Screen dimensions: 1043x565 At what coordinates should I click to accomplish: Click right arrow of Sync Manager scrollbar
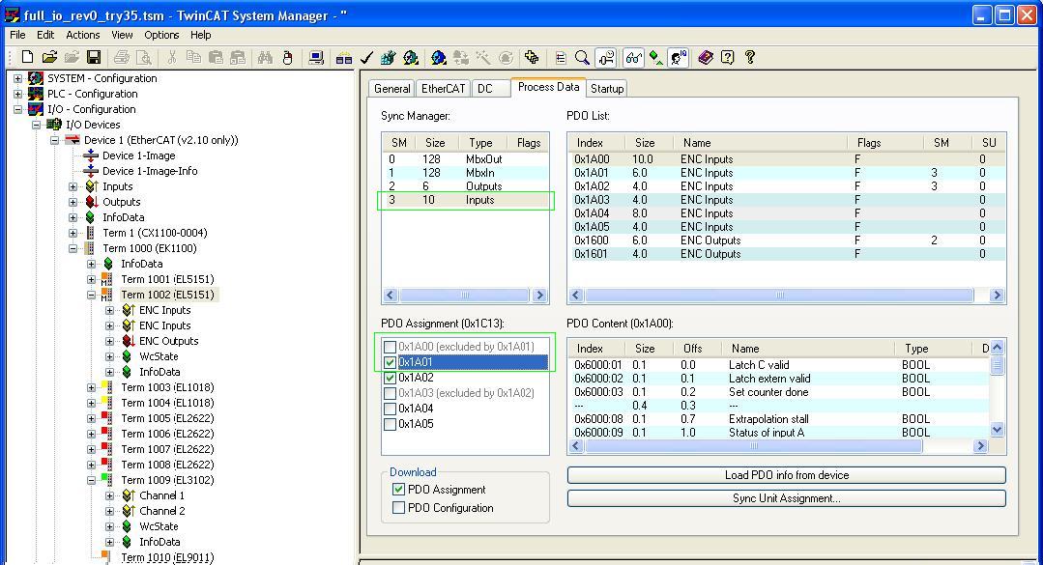tap(539, 296)
